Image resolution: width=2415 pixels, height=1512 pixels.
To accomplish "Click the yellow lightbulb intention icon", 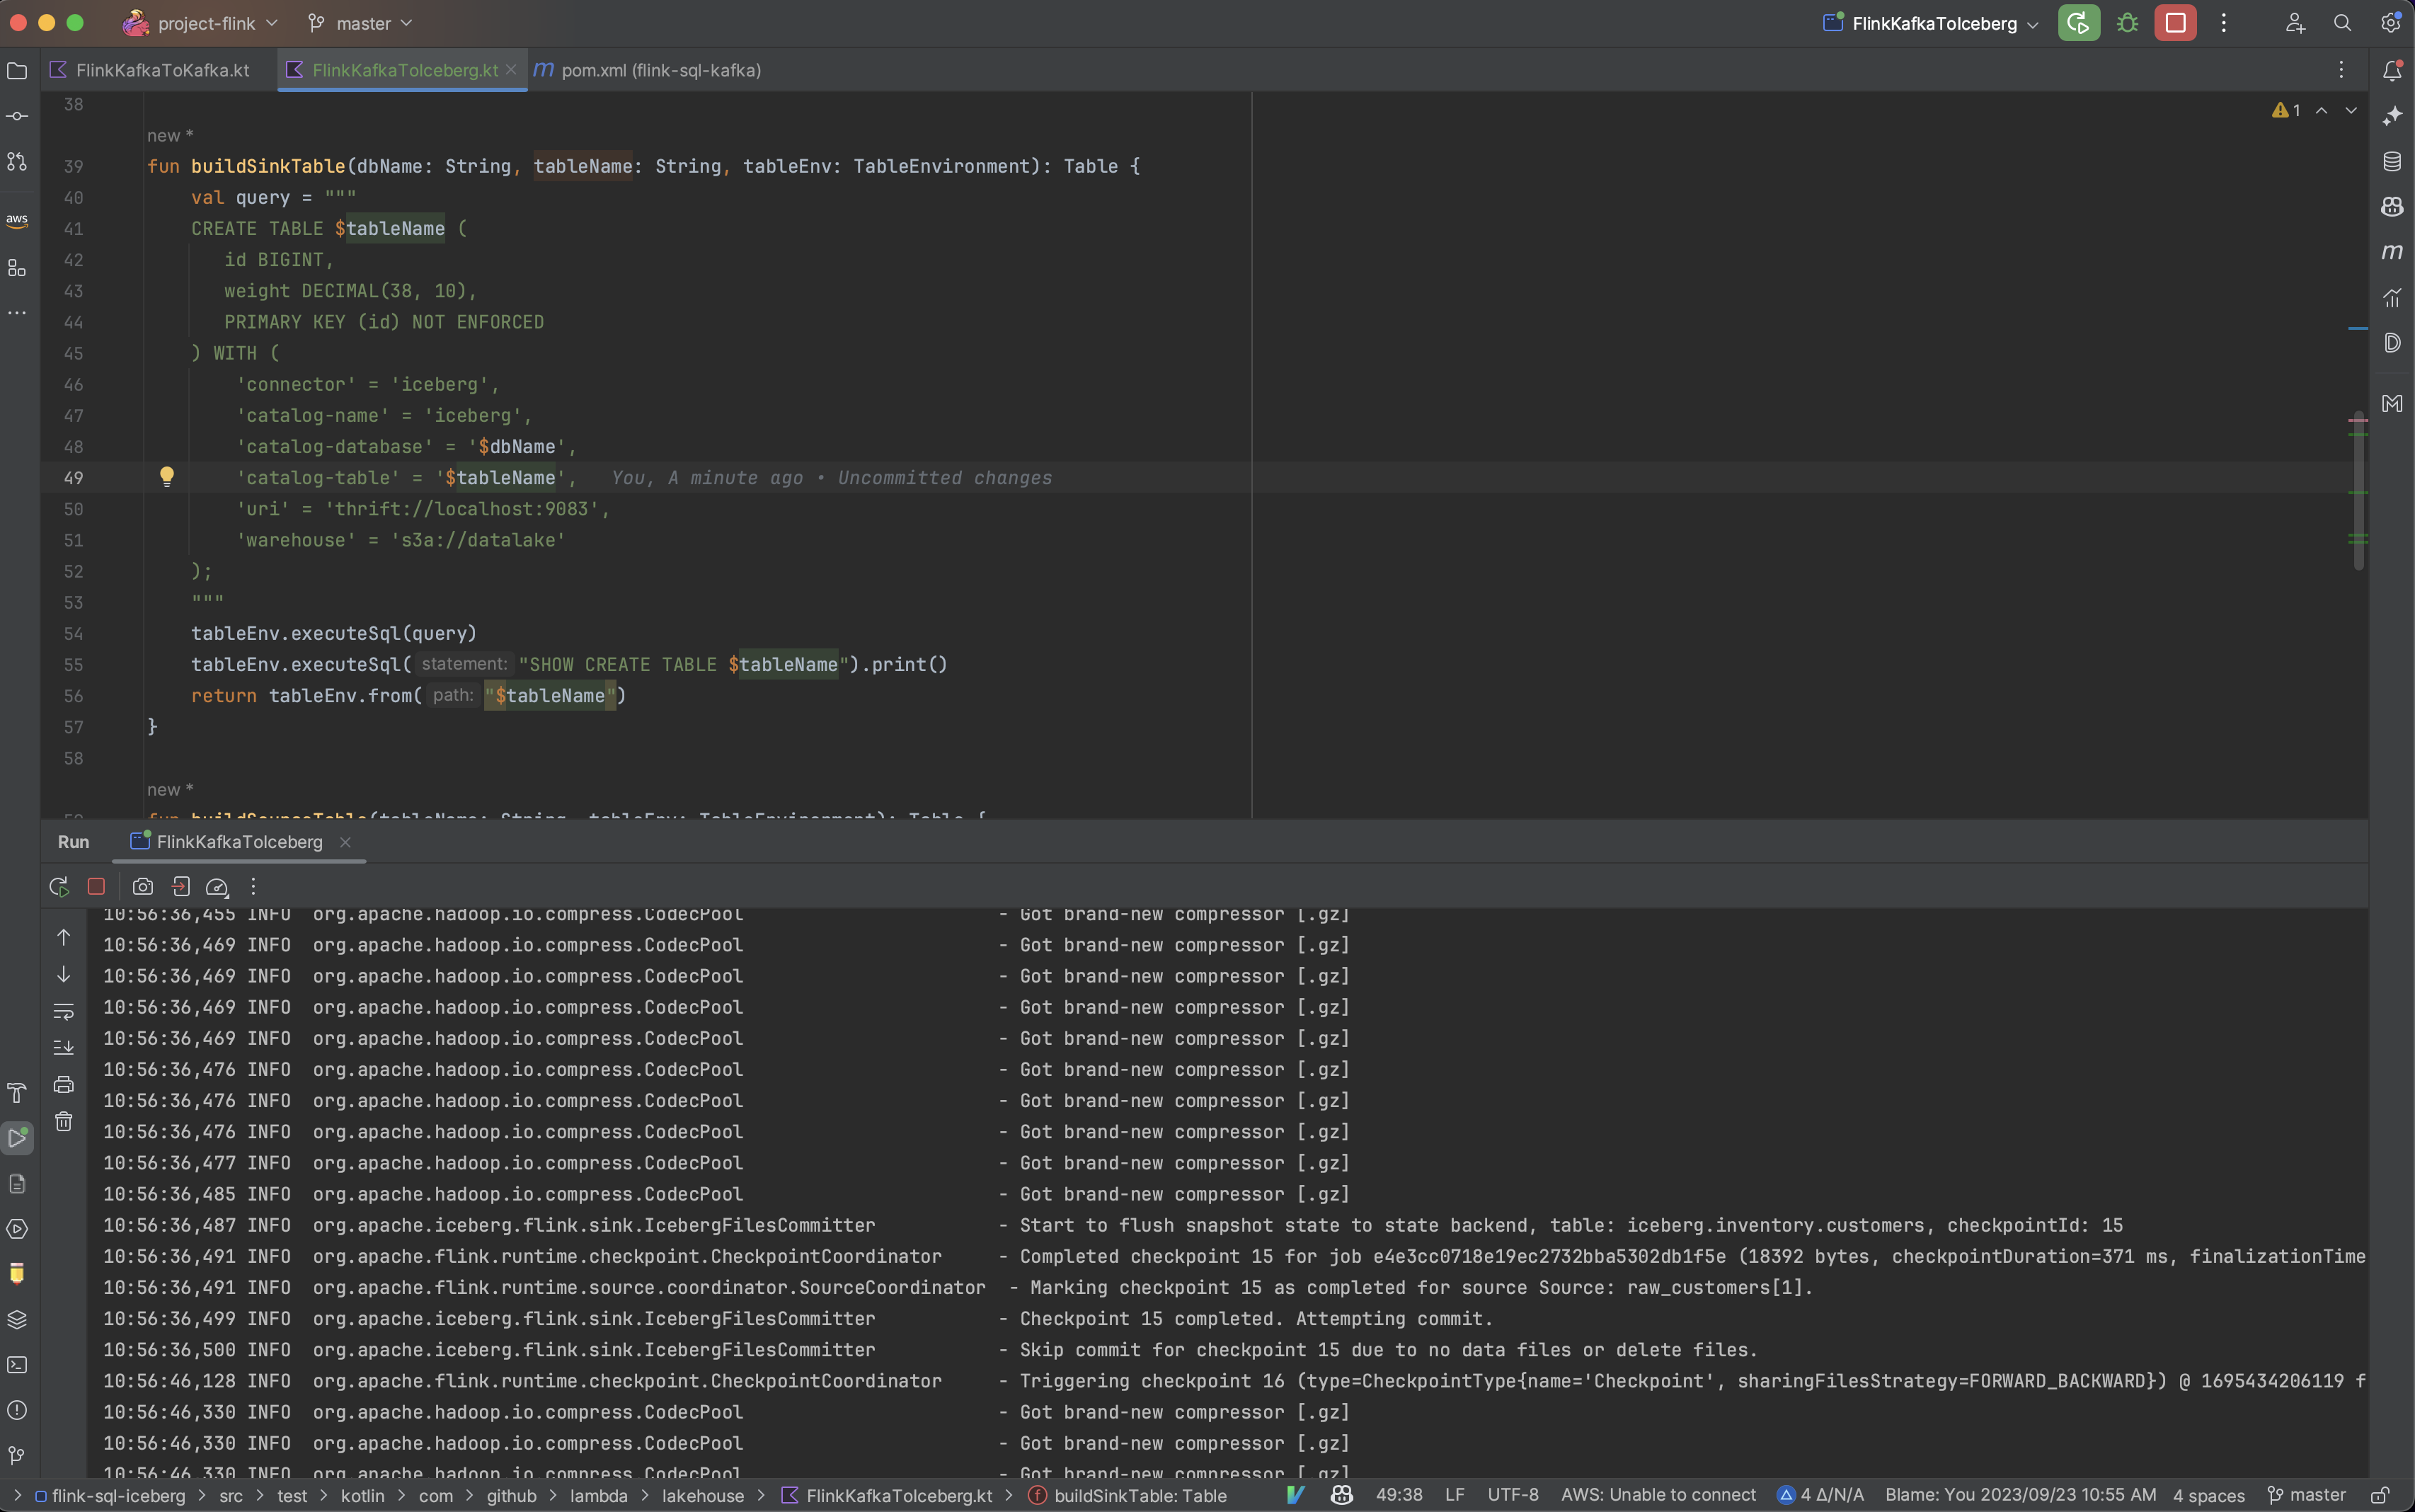I will 167,477.
